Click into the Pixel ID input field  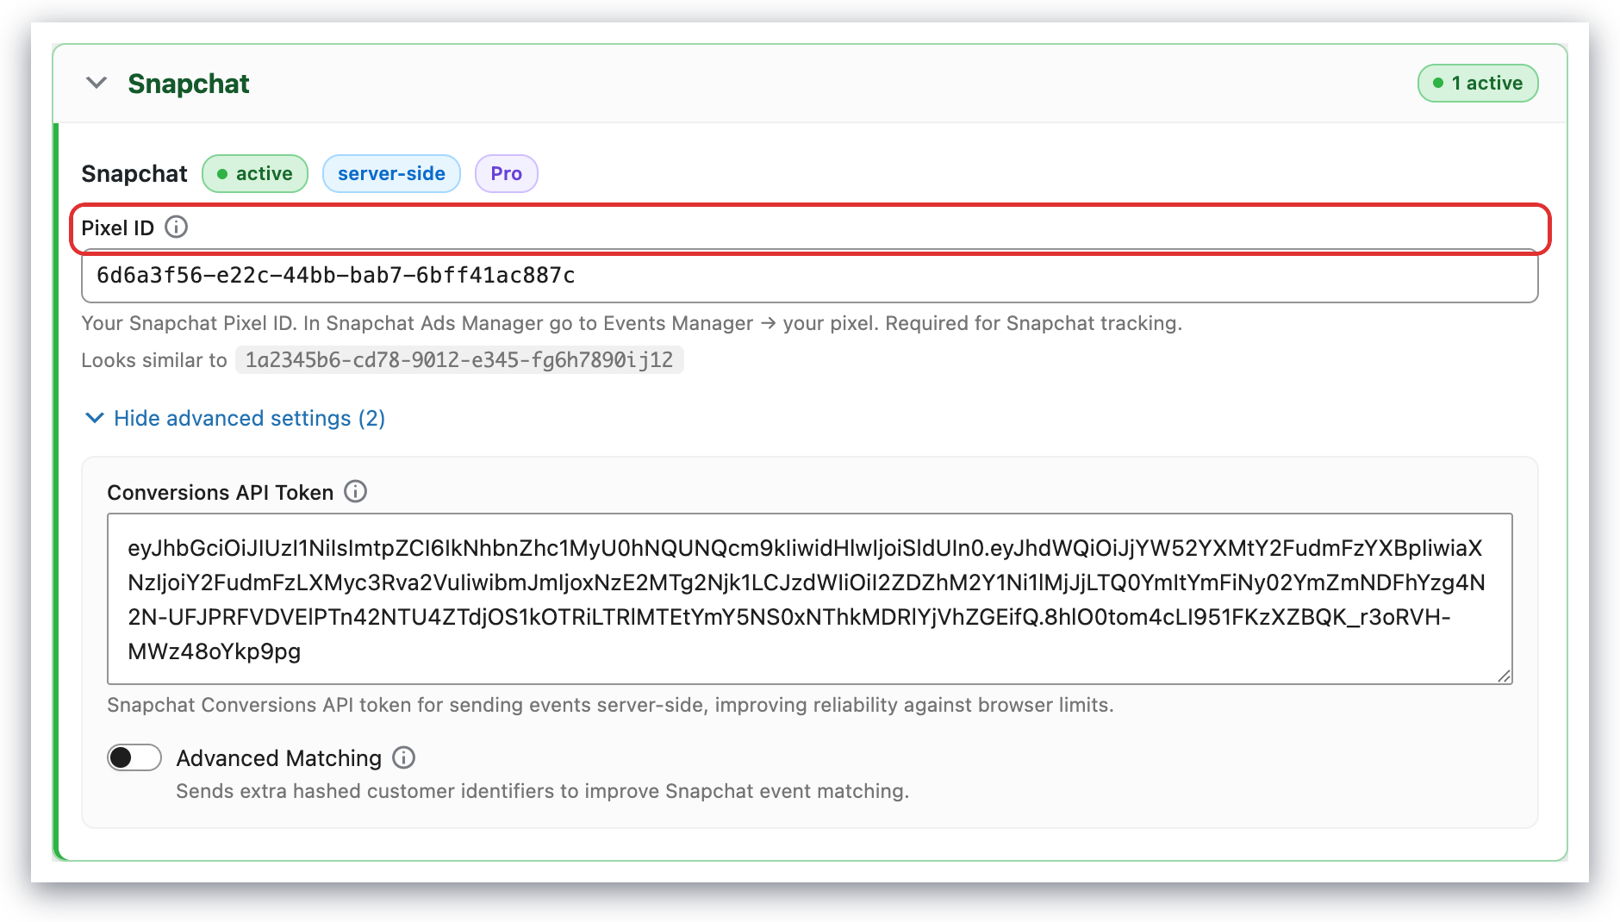(x=809, y=277)
